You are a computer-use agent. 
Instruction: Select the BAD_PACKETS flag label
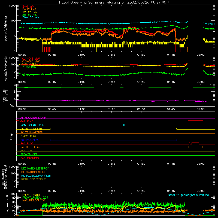(30, 158)
